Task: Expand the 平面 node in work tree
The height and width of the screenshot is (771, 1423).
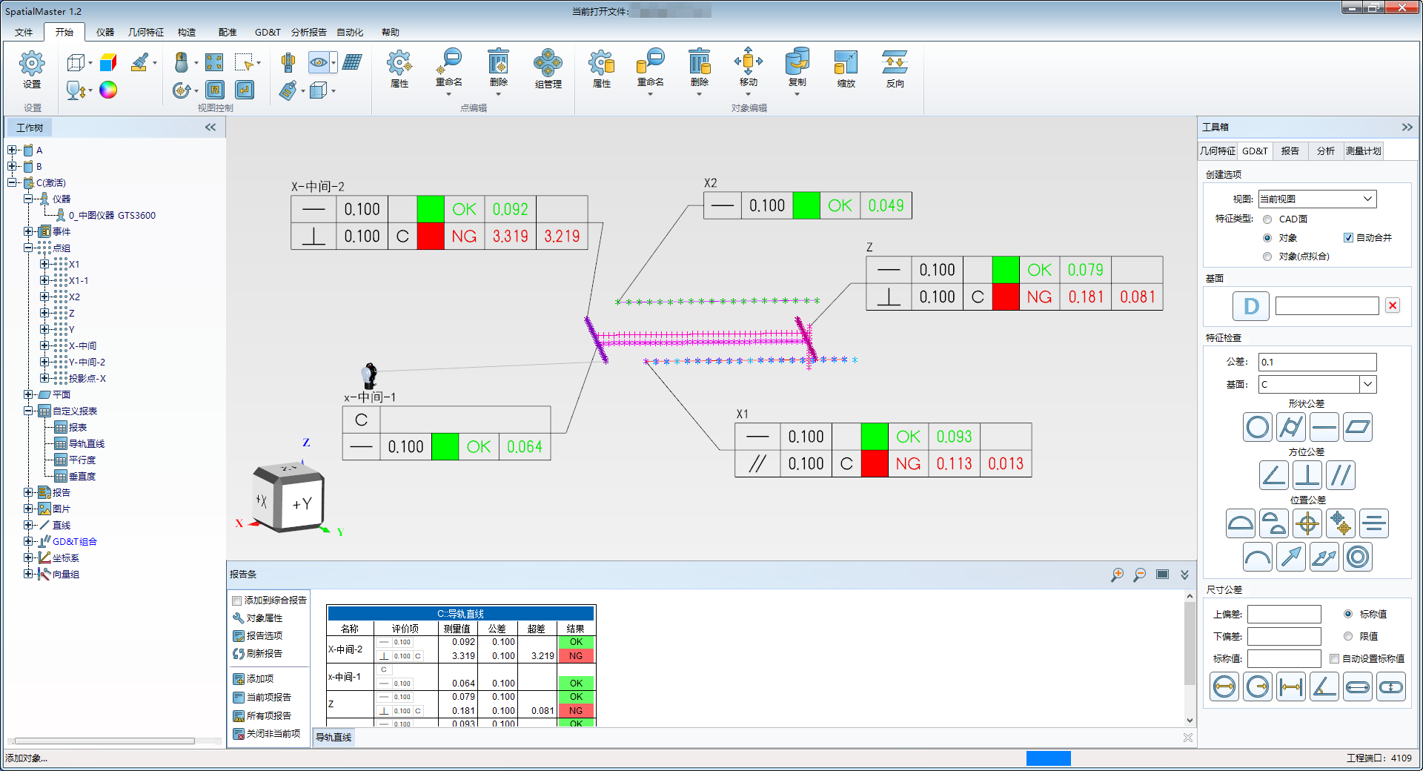Action: coord(28,394)
